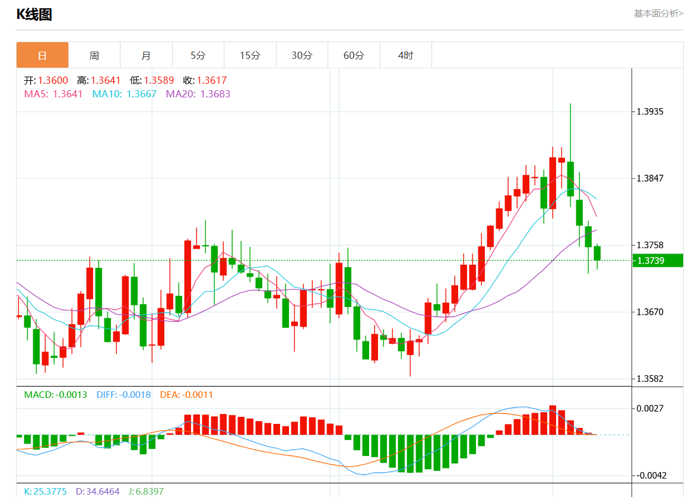Click the D: 34.6464 readout

pos(97,491)
